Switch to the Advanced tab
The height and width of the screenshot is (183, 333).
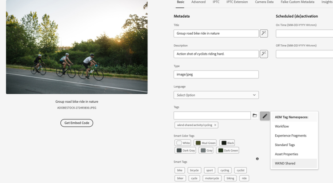point(198,2)
